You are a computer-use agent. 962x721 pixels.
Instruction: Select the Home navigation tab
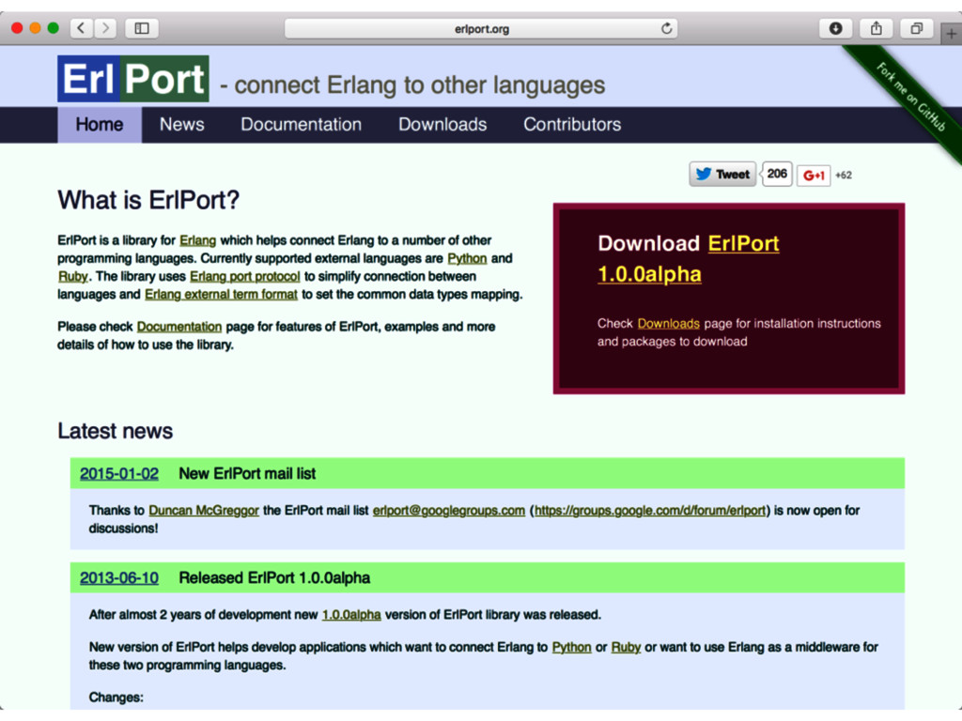coord(100,125)
